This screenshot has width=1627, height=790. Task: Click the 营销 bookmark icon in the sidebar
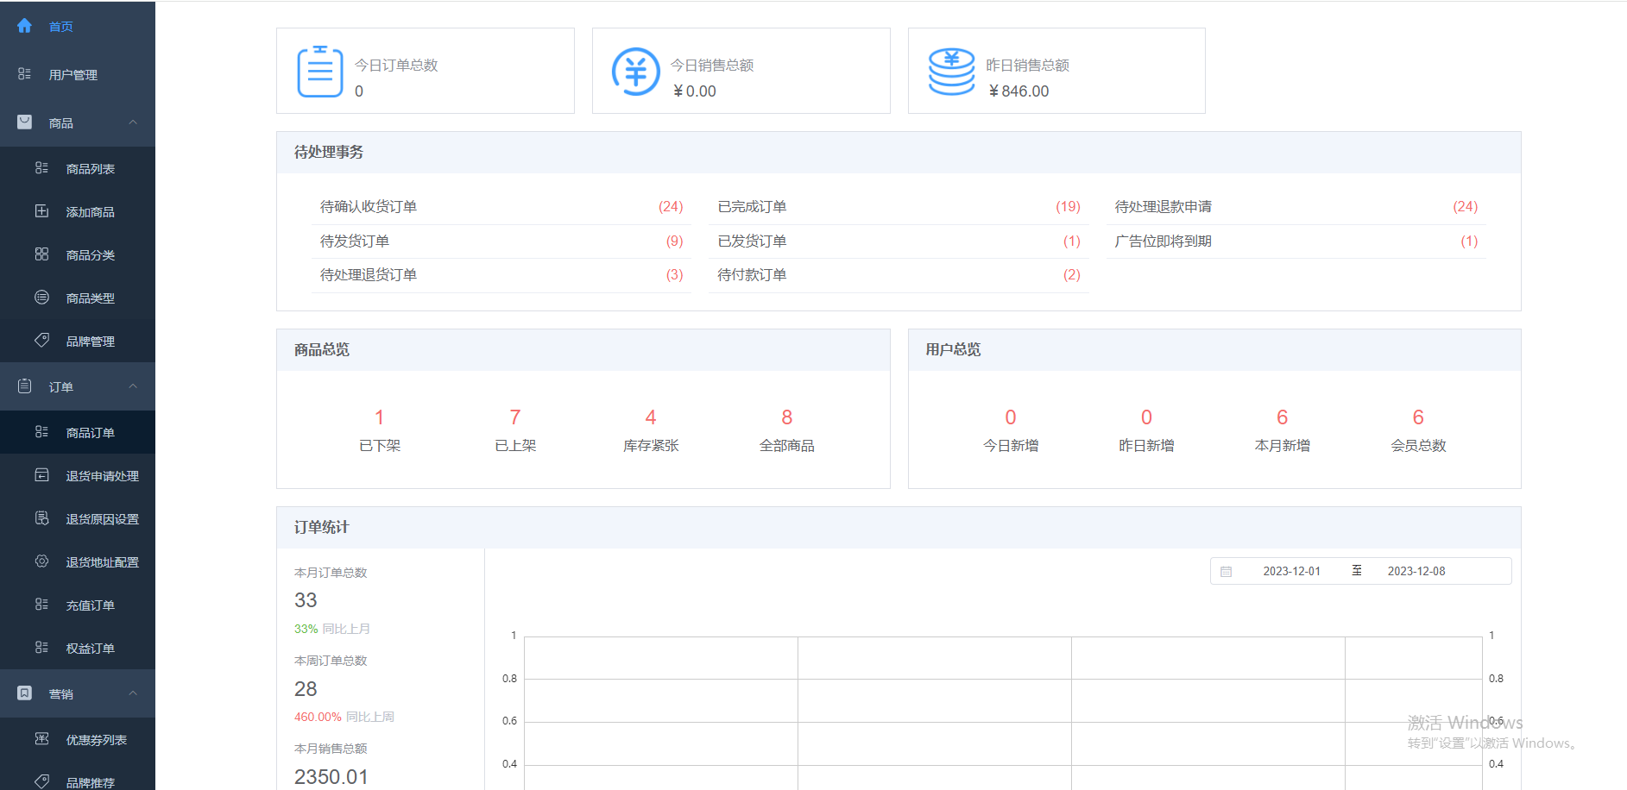pos(24,693)
